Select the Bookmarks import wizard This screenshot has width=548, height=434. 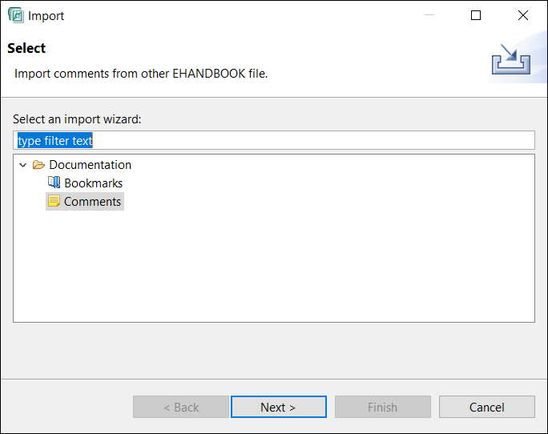(x=93, y=183)
